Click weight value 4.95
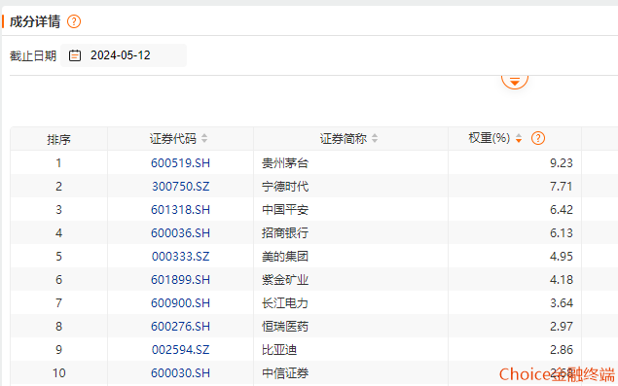This screenshot has height=386, width=618. (562, 257)
